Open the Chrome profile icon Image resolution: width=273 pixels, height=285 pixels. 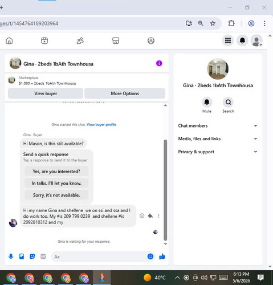[x=251, y=23]
